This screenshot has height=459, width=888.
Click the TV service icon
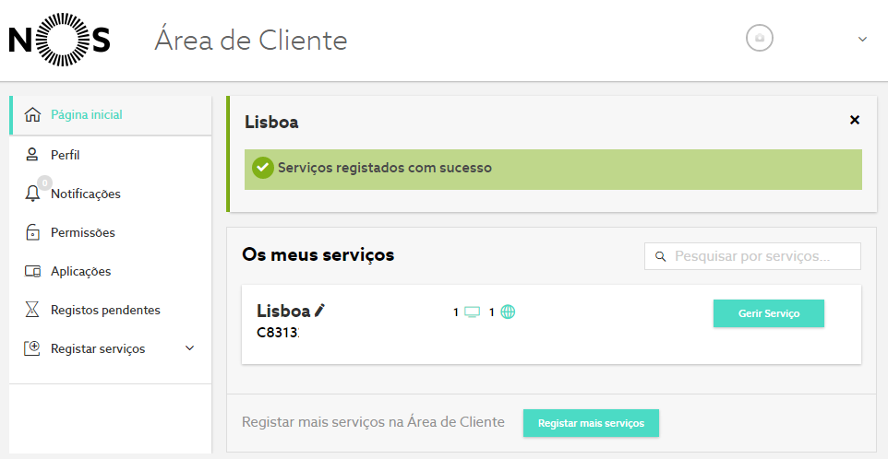pyautogui.click(x=472, y=312)
